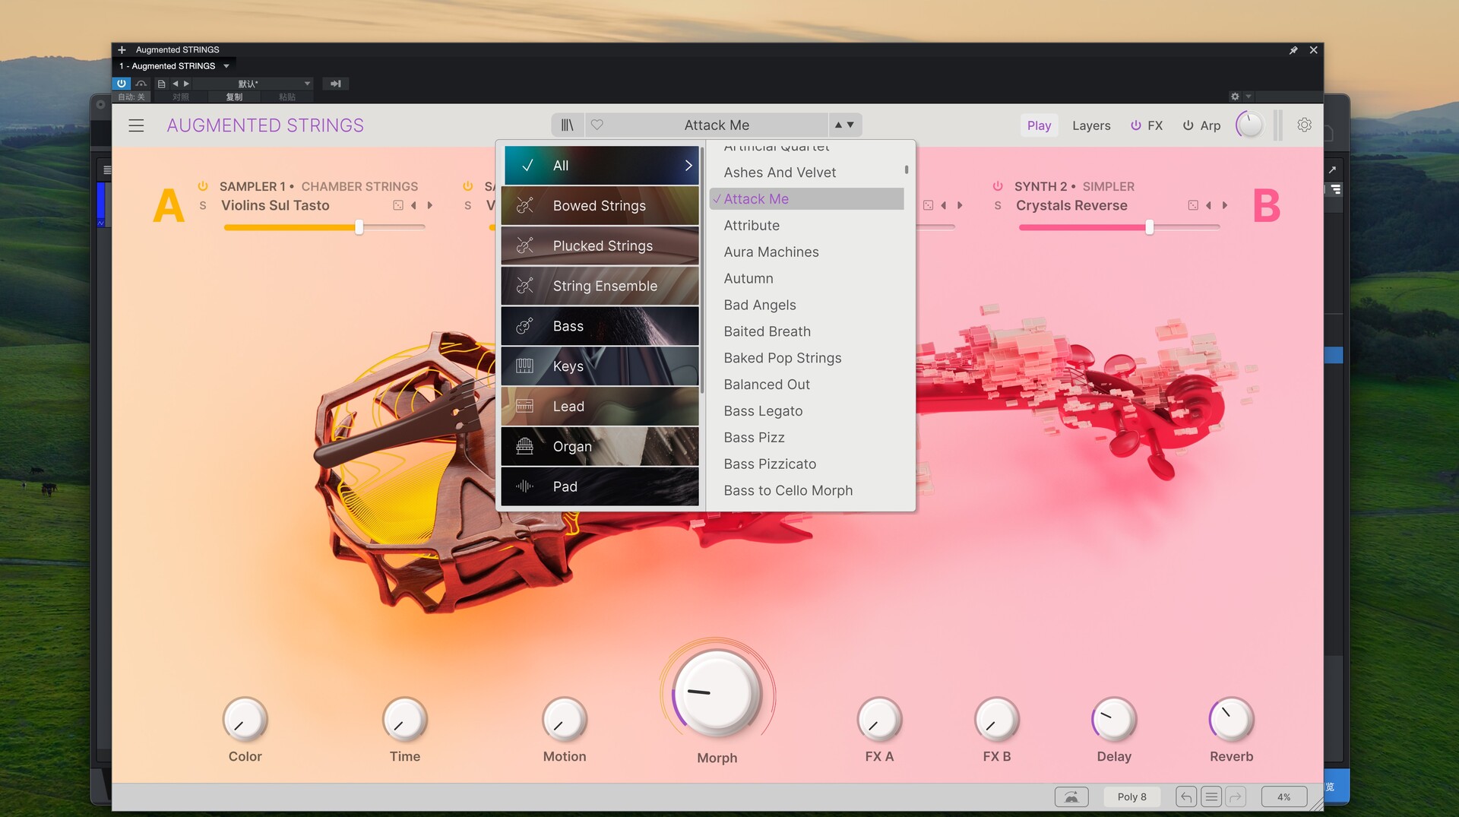Select the Keys category
The image size is (1459, 817).
(600, 366)
